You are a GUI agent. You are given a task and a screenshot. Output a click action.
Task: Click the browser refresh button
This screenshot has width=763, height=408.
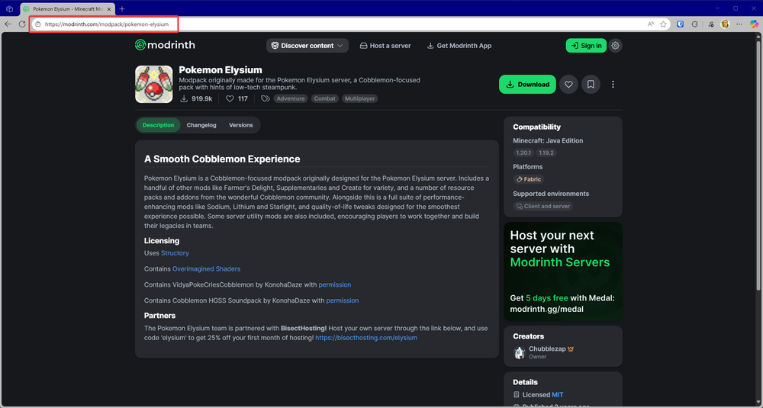(x=22, y=24)
